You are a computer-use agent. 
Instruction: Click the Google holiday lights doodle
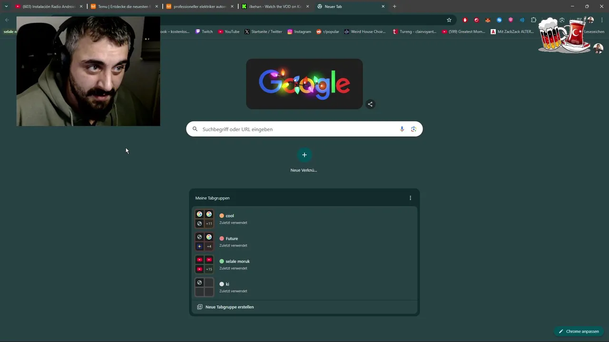point(304,84)
